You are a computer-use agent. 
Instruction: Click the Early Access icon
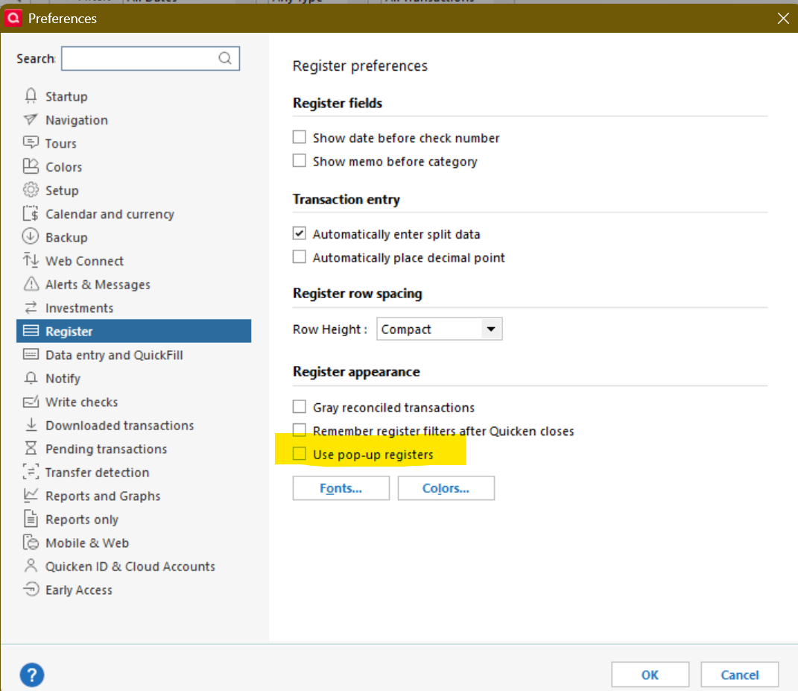[31, 589]
